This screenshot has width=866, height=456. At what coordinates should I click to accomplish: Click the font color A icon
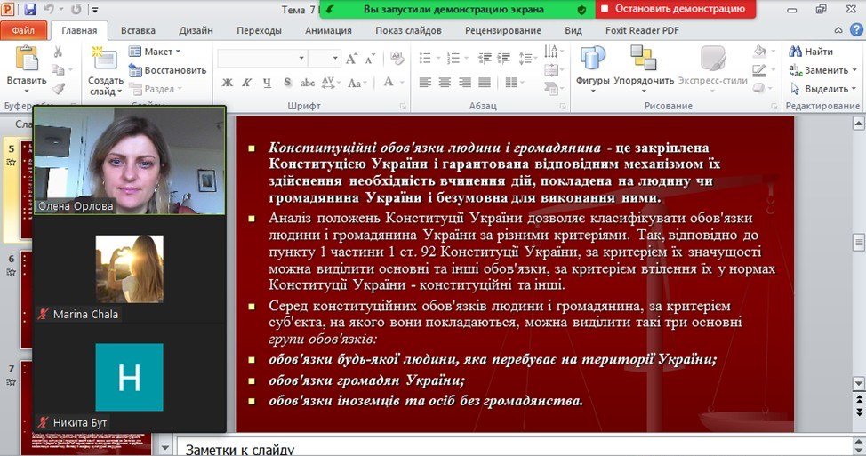pyautogui.click(x=389, y=83)
